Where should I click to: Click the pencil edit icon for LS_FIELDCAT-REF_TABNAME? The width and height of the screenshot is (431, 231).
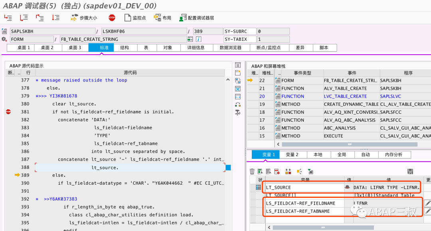tap(428, 211)
